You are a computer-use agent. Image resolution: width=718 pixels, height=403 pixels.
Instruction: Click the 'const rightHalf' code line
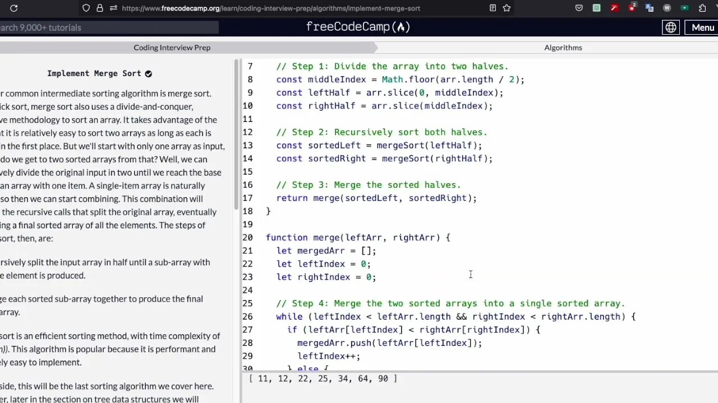click(x=384, y=106)
